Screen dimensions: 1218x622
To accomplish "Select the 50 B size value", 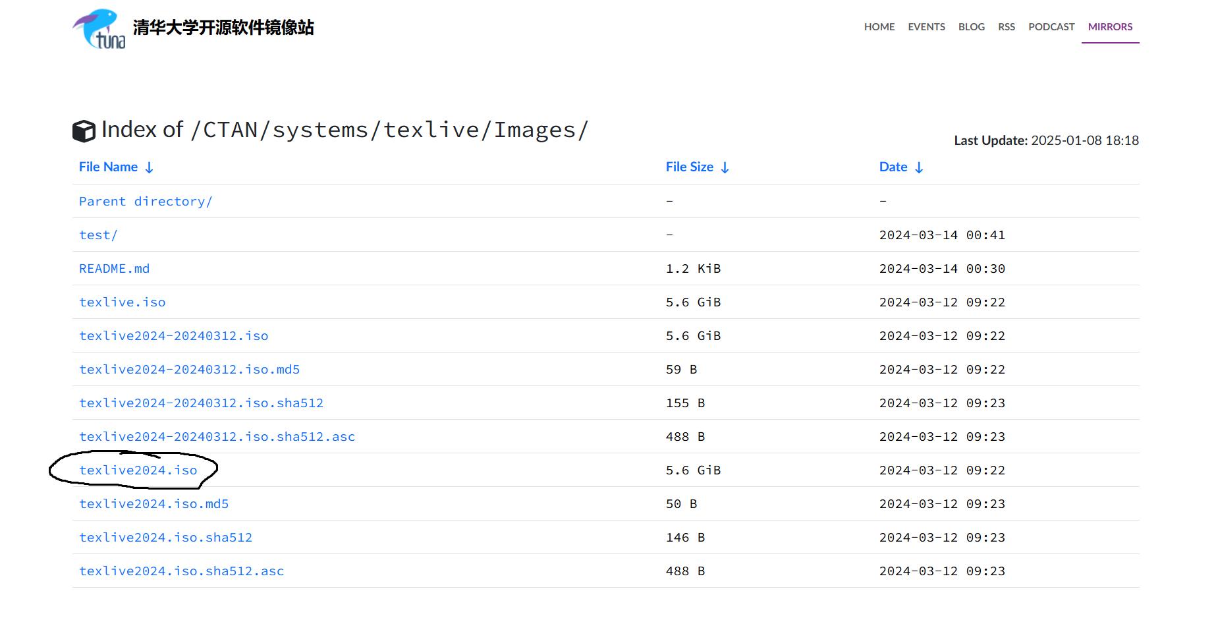I will point(682,504).
